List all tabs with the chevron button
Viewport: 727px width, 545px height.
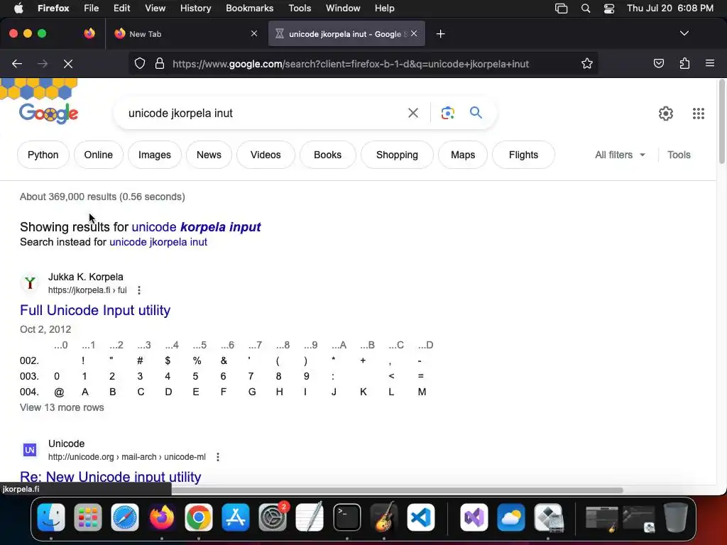tap(684, 33)
